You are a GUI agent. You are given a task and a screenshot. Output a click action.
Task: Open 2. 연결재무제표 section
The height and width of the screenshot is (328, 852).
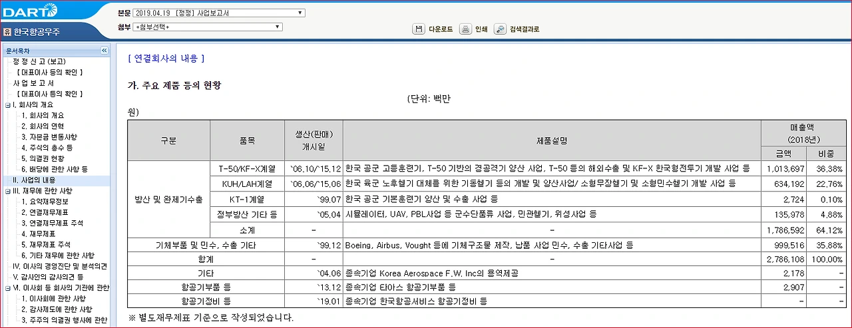(x=45, y=212)
